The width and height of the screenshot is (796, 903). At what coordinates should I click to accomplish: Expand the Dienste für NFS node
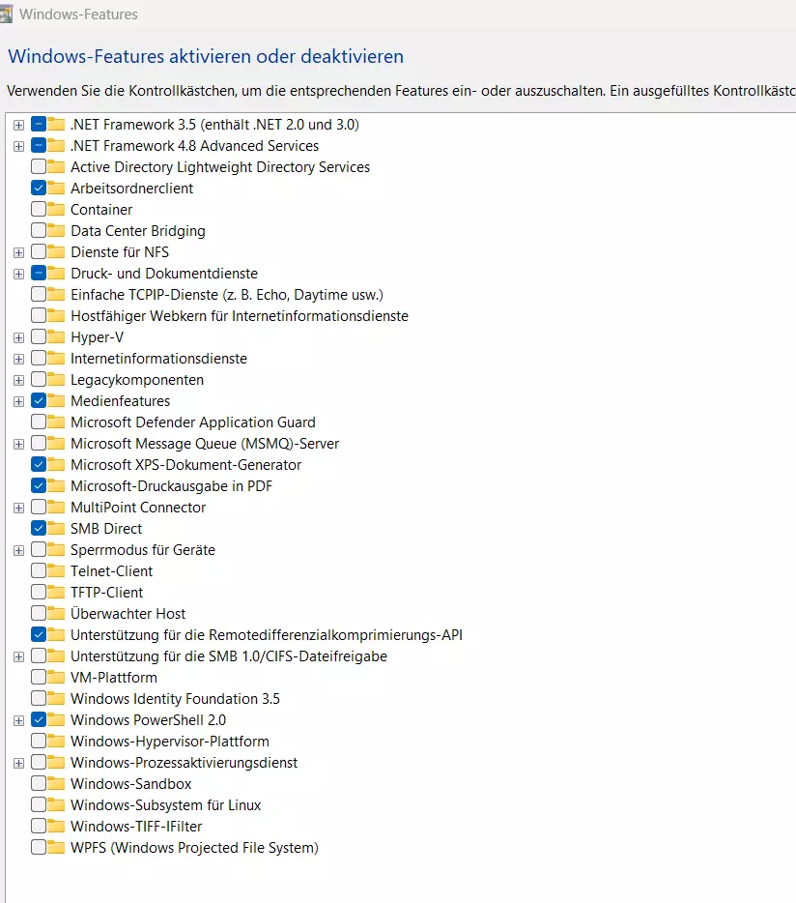[18, 252]
